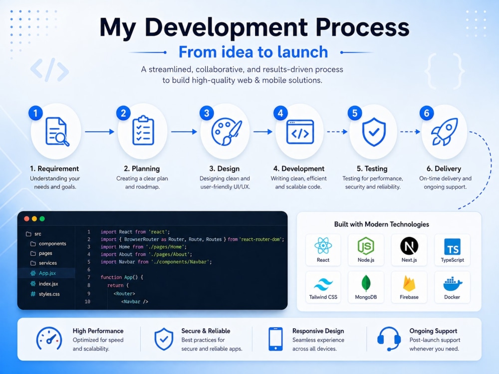Click the Testing shield checkmark icon
This screenshot has height=374, width=499.
coord(374,132)
